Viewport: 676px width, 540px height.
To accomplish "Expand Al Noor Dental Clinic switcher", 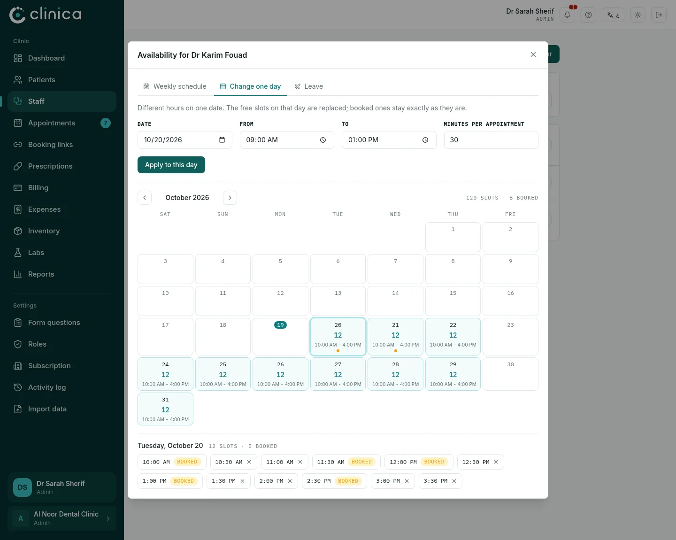I will pyautogui.click(x=62, y=518).
